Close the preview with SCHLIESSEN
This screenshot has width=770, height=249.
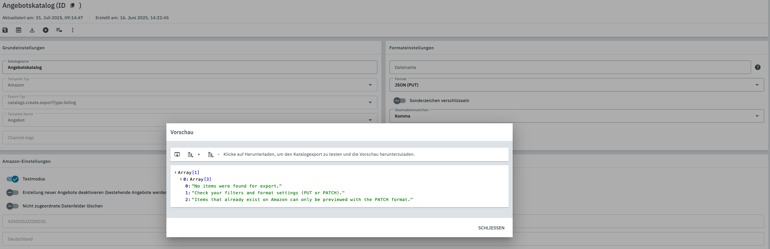click(x=491, y=228)
